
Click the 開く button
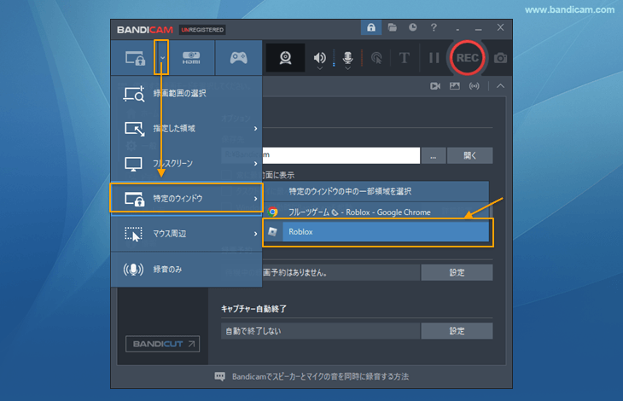469,155
